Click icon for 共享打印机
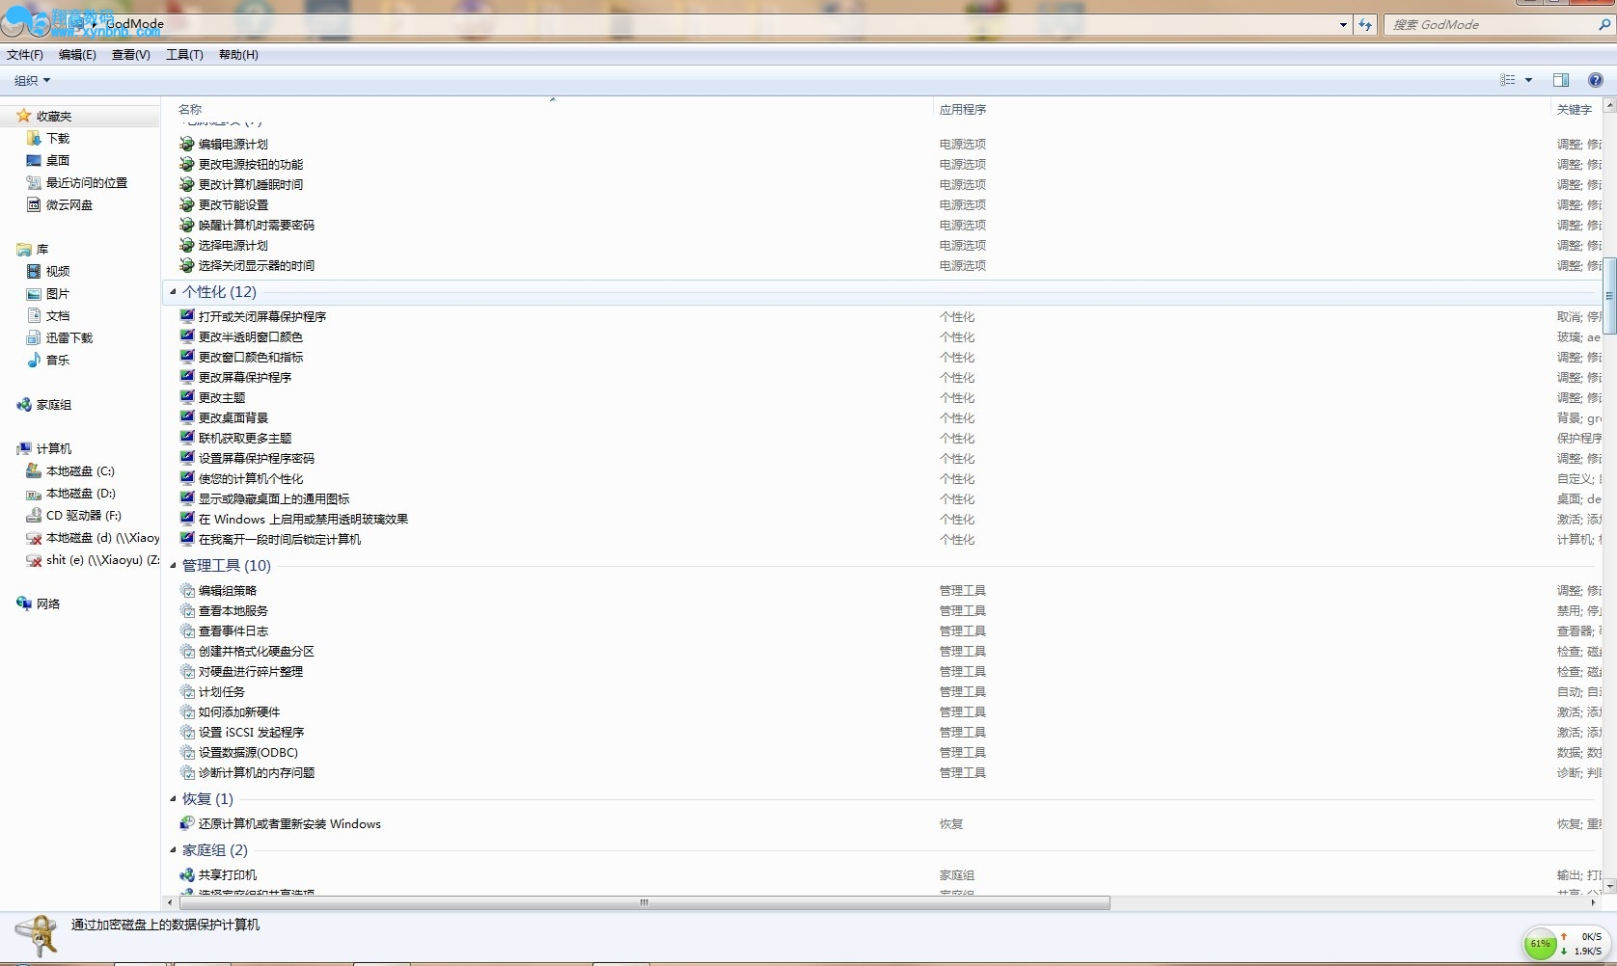The height and width of the screenshot is (966, 1617). point(187,874)
